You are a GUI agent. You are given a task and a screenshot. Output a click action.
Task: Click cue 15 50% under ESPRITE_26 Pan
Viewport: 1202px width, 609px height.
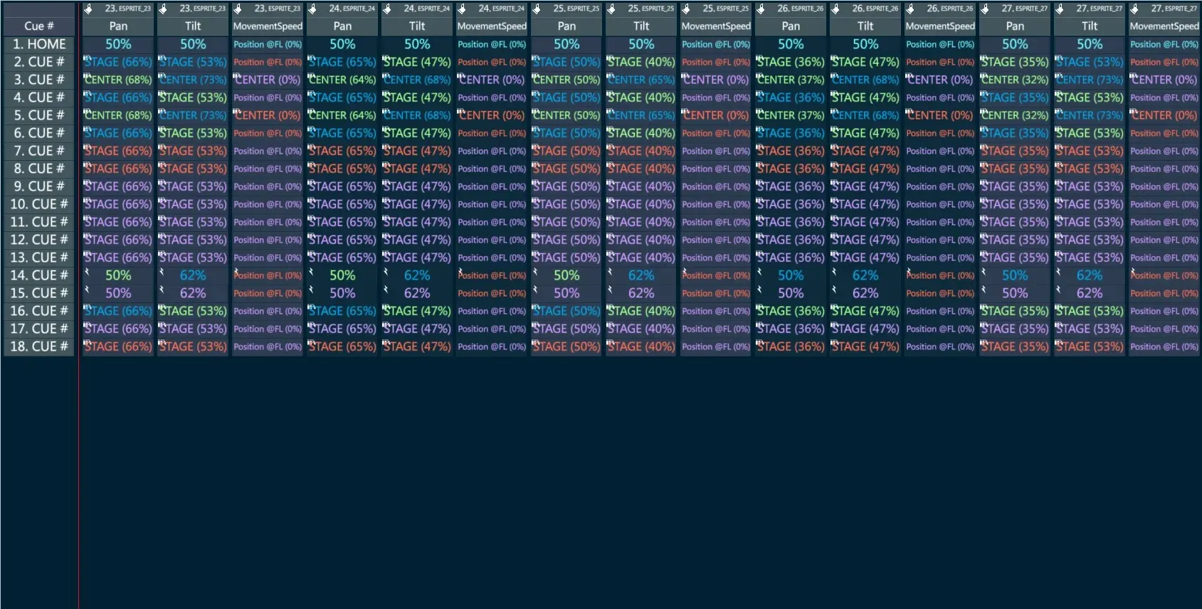pyautogui.click(x=791, y=293)
